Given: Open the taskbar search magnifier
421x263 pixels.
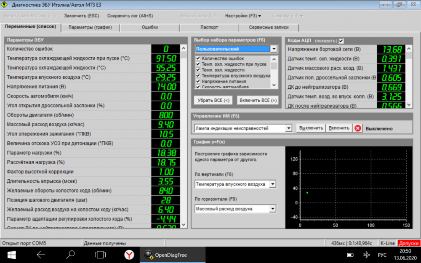Looking at the screenshot, I should pos(71,255).
